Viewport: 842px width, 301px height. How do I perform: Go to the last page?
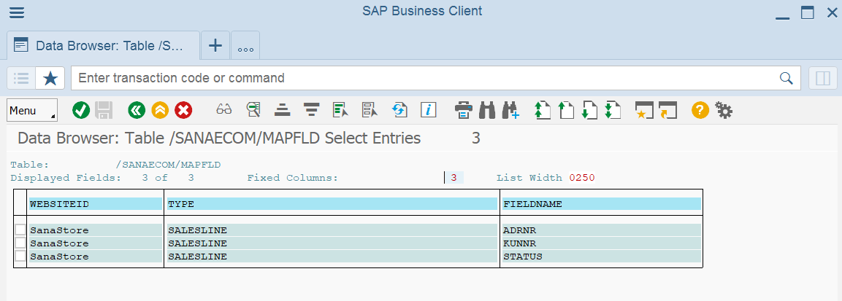[x=613, y=110]
